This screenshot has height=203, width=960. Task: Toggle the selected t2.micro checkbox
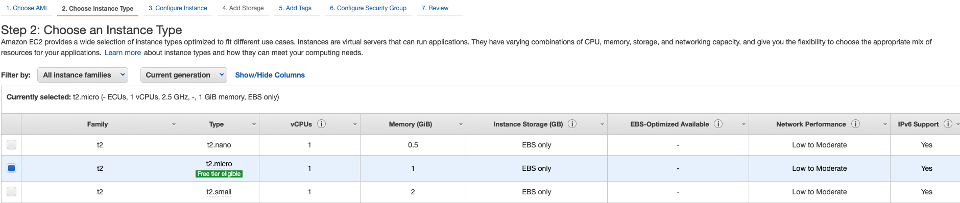(x=11, y=168)
